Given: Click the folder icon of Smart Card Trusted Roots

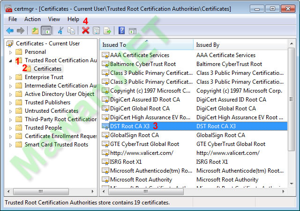Looking at the screenshot, I should pyautogui.click(x=19, y=145).
